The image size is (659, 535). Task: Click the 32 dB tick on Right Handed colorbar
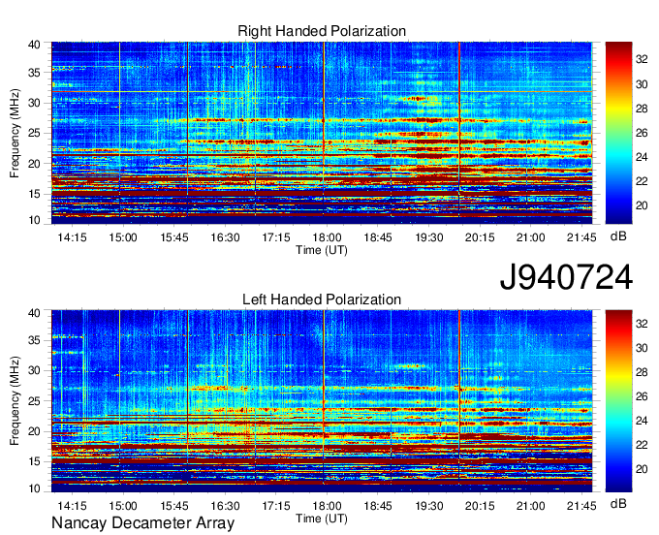642,60
